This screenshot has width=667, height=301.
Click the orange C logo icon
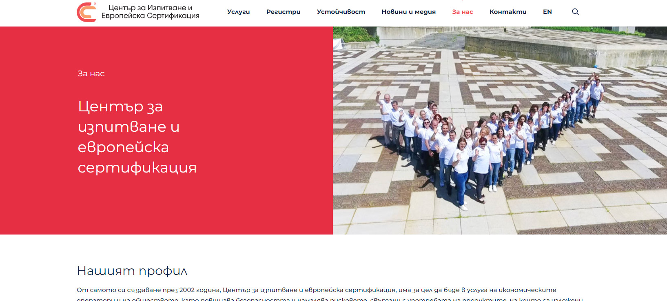click(x=86, y=12)
